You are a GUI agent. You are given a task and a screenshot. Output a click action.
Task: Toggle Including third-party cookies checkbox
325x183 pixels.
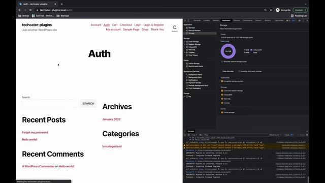click(239, 71)
